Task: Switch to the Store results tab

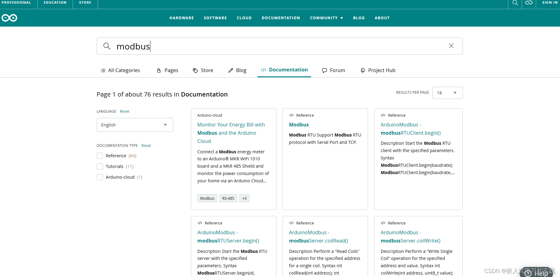Action: (203, 71)
